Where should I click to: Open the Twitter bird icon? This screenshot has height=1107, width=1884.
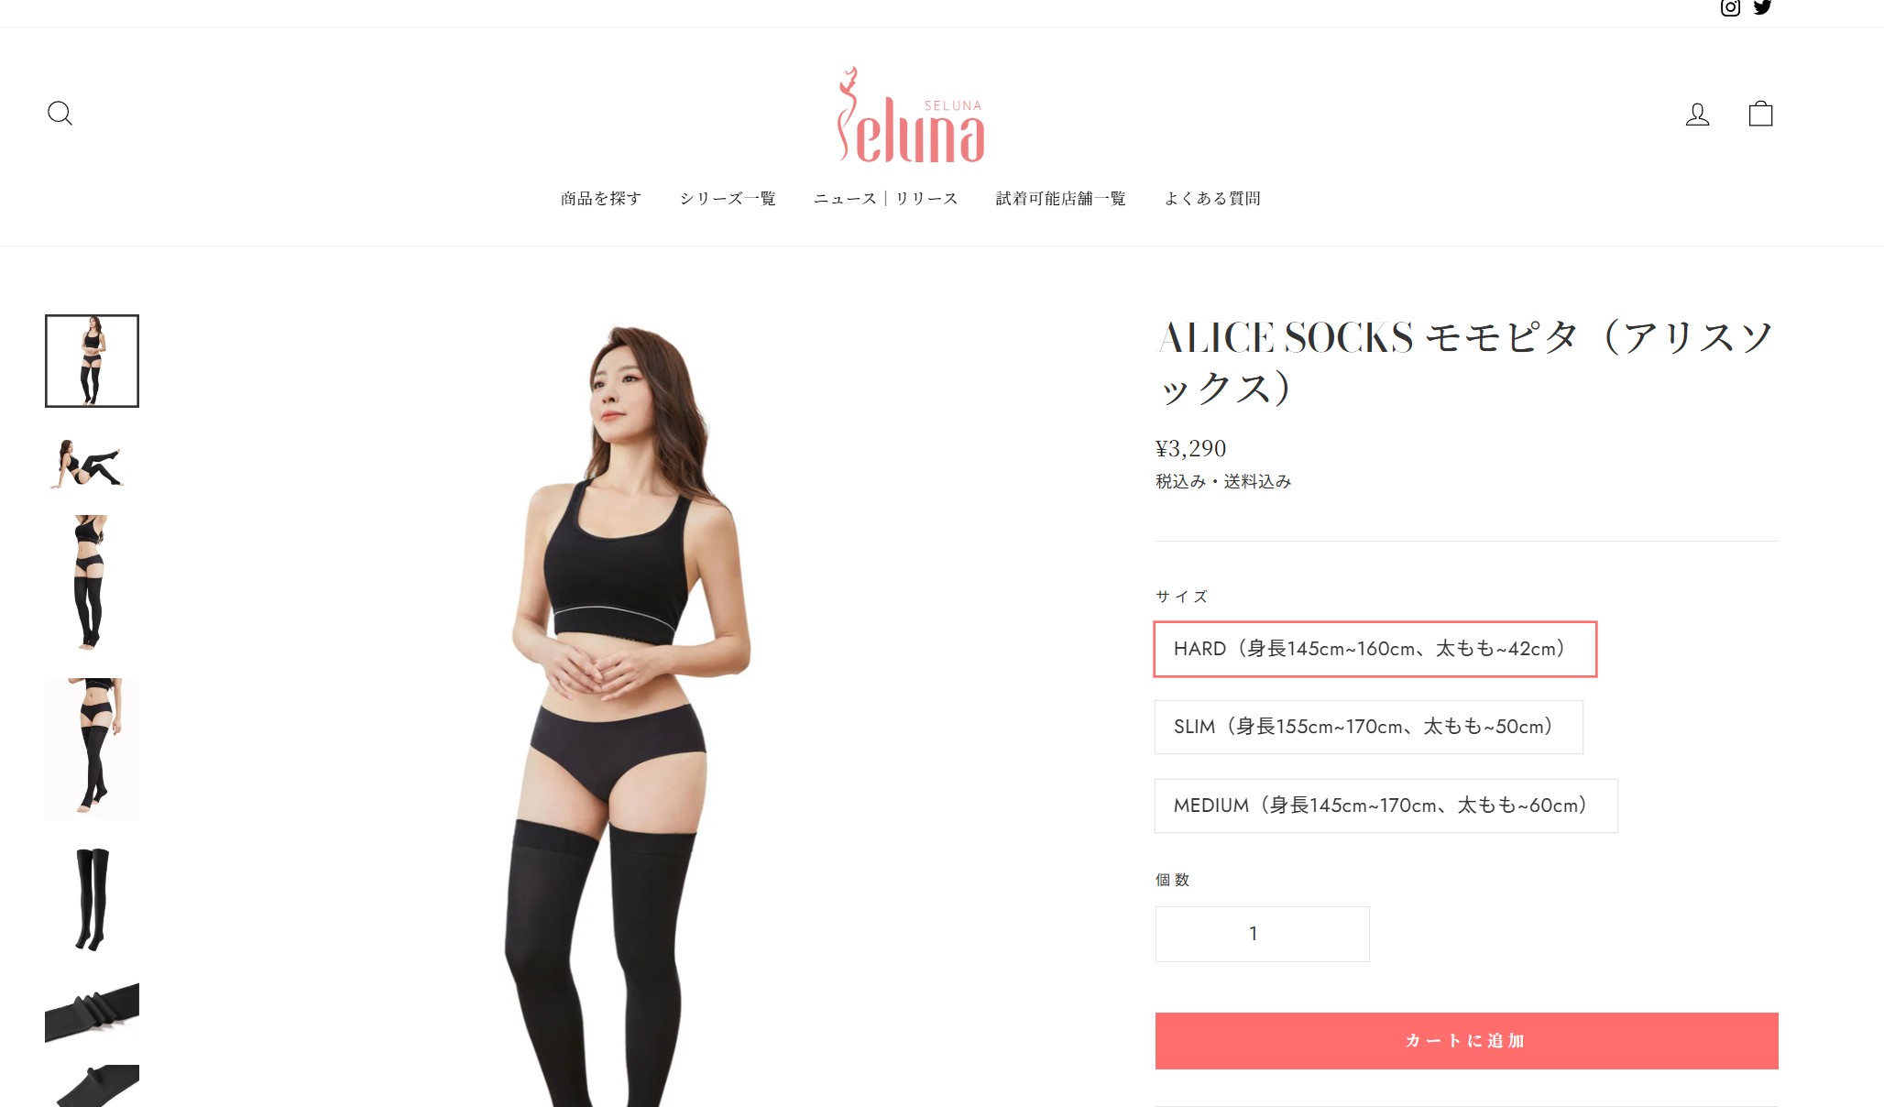coord(1763,7)
